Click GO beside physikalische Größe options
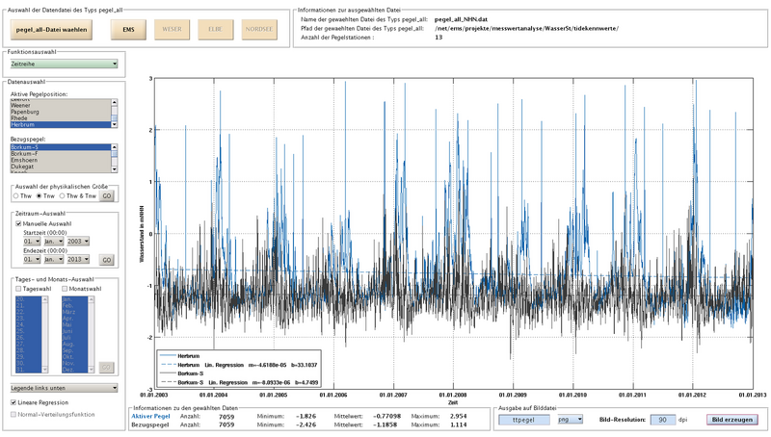771x437 pixels. (107, 196)
